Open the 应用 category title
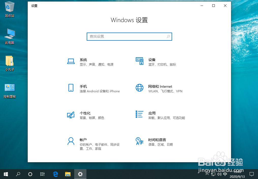 152,113
